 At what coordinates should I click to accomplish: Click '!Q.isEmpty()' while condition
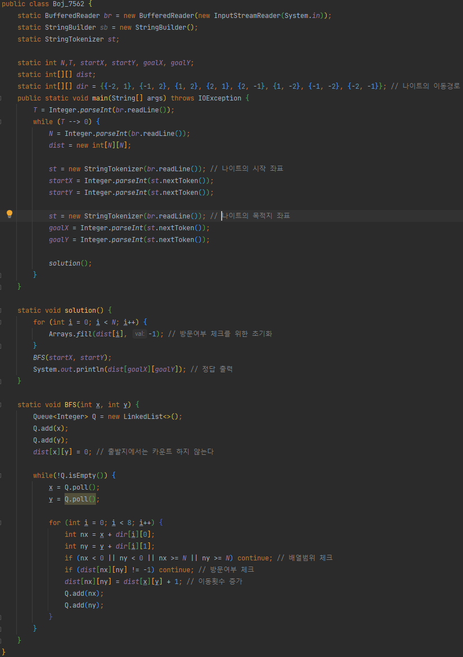click(80, 476)
